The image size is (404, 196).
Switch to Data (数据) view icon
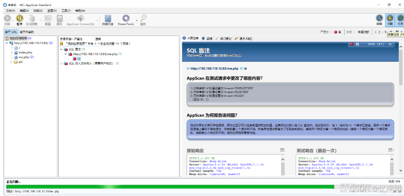pyautogui.click(x=379, y=18)
